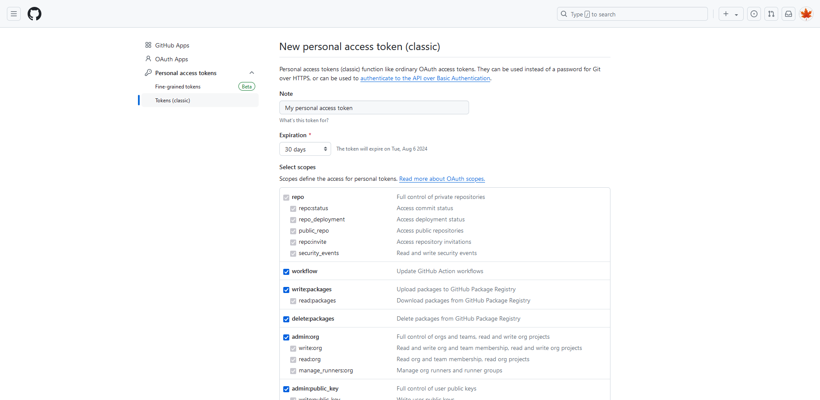
Task: Open the hamburger navigation menu
Action: pyautogui.click(x=14, y=14)
